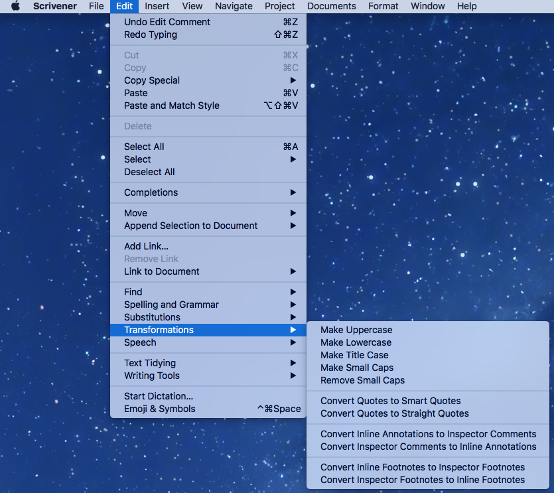This screenshot has height=493, width=554.
Task: Open the Documents menu
Action: [332, 6]
